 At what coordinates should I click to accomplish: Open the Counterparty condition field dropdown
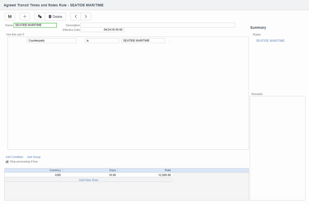click(51, 41)
